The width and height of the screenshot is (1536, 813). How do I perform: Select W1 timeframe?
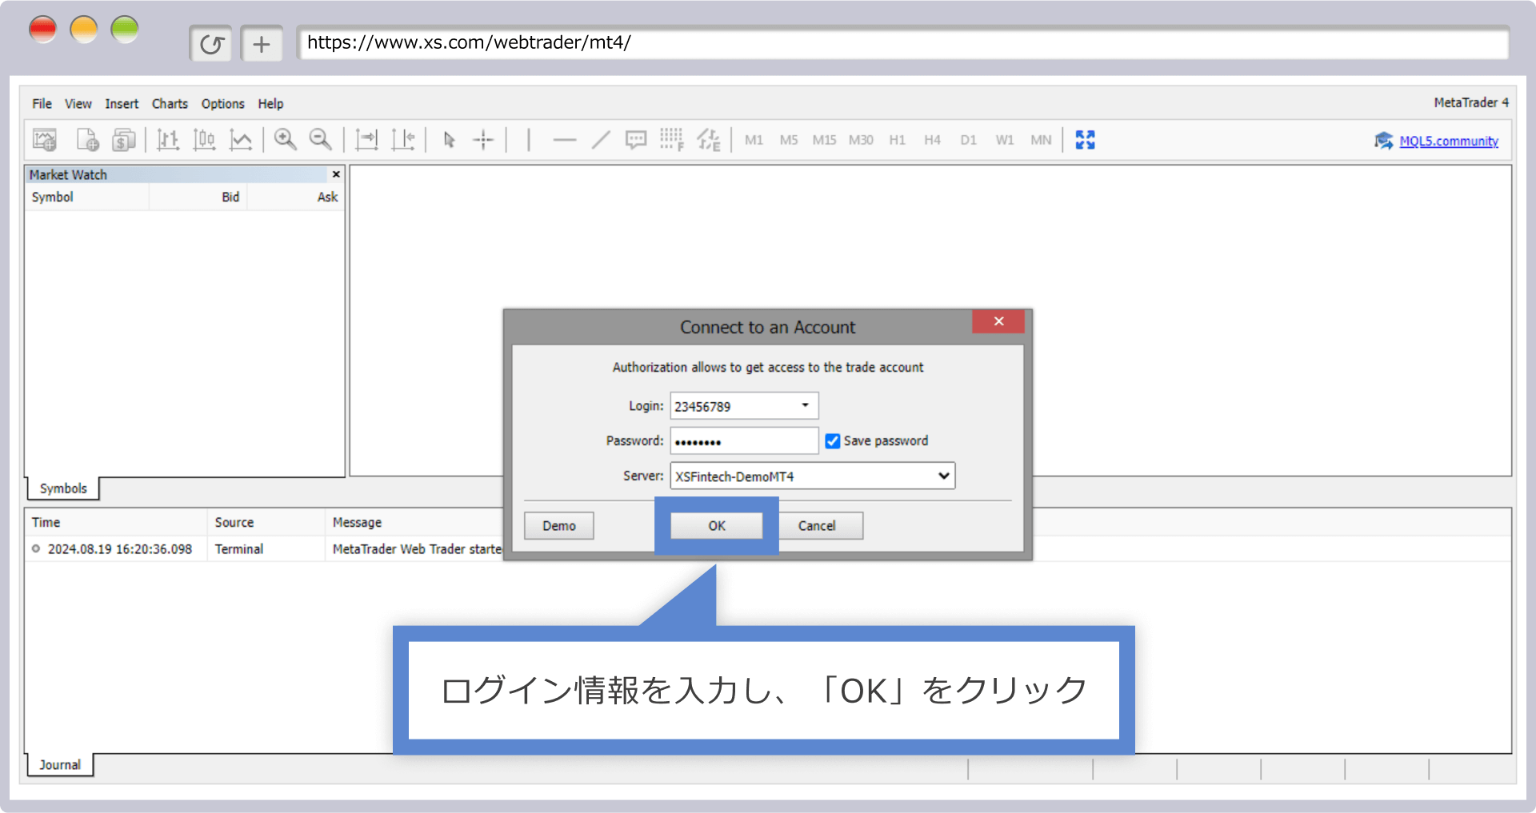click(x=1005, y=140)
